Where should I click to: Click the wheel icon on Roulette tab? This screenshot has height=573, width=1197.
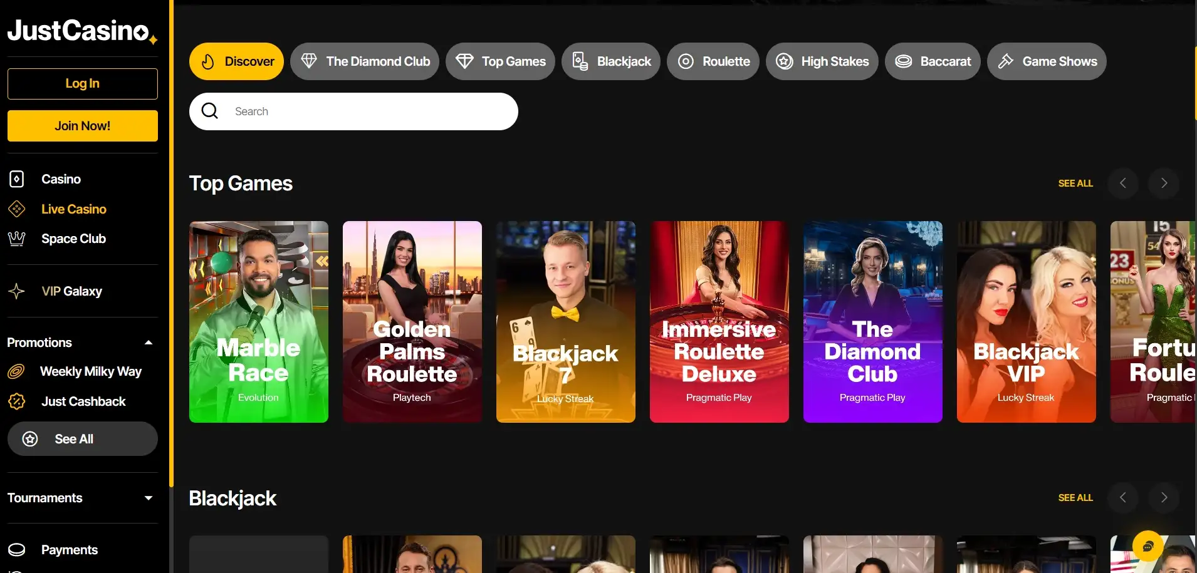coord(686,61)
